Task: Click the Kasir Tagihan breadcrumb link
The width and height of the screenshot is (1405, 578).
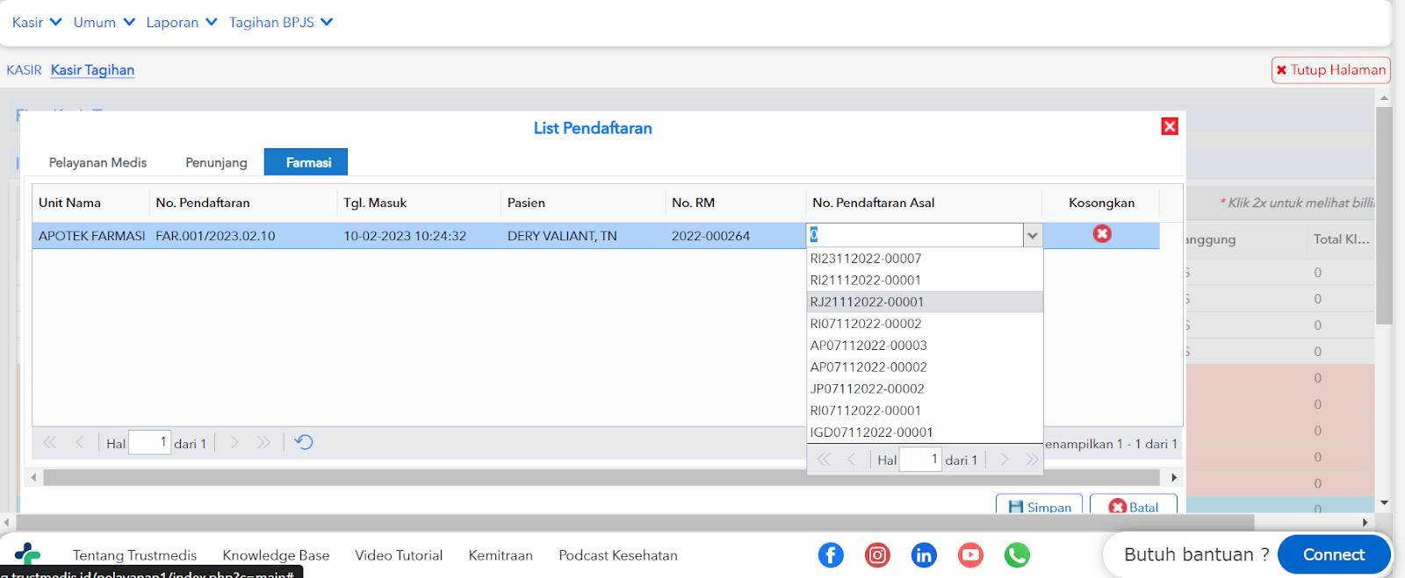Action: point(92,70)
